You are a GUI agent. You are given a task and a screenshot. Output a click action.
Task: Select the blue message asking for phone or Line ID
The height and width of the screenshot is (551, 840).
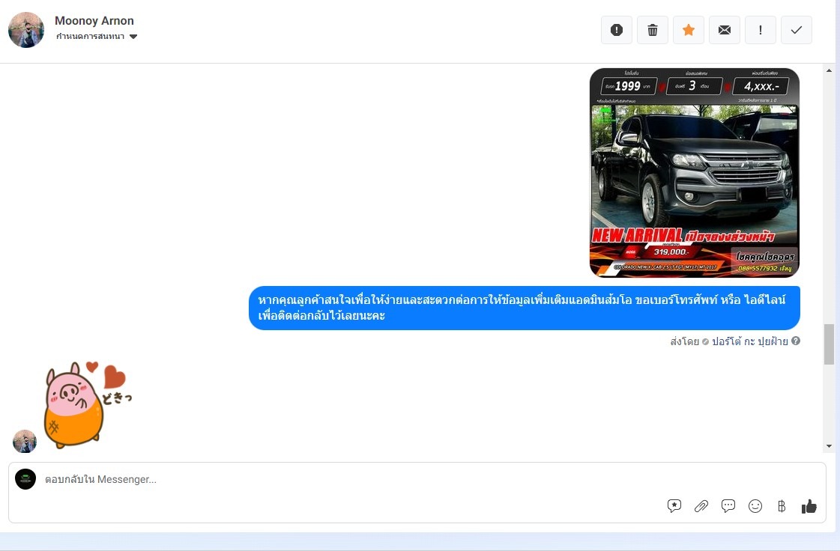click(x=525, y=308)
